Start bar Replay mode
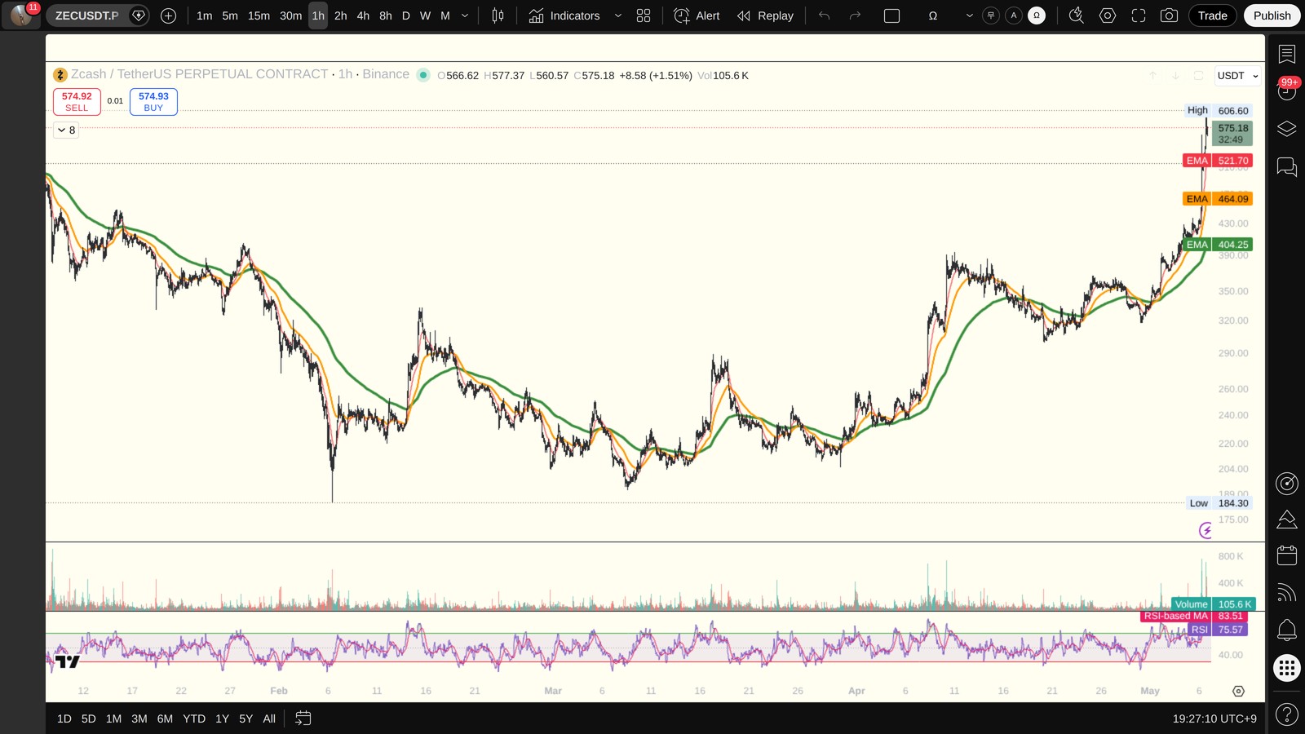Viewport: 1305px width, 734px height. (765, 15)
